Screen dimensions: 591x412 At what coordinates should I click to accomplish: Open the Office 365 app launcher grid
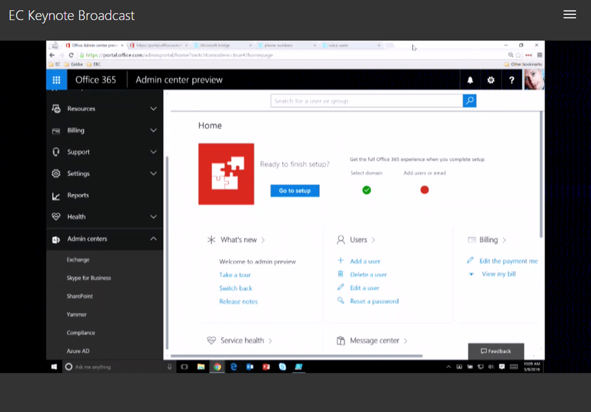(x=57, y=80)
